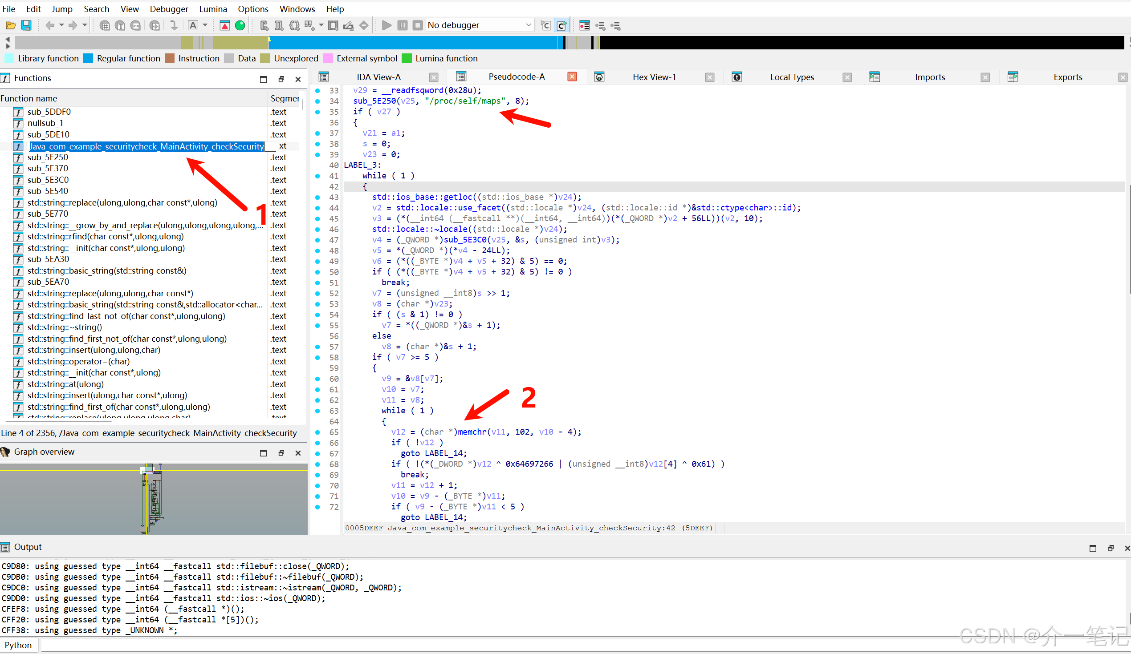Click the breakpoint list toolbar icon
Screen dimensions: 1131x654
pos(584,25)
